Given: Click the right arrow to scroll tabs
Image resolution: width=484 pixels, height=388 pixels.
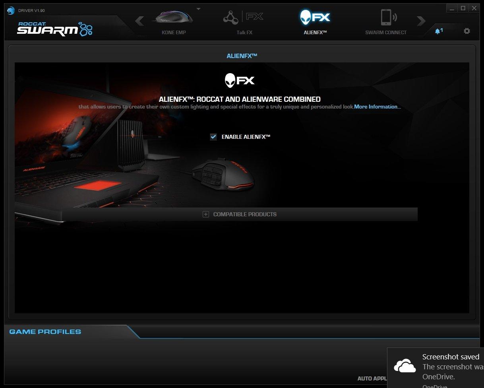Looking at the screenshot, I should 421,21.
